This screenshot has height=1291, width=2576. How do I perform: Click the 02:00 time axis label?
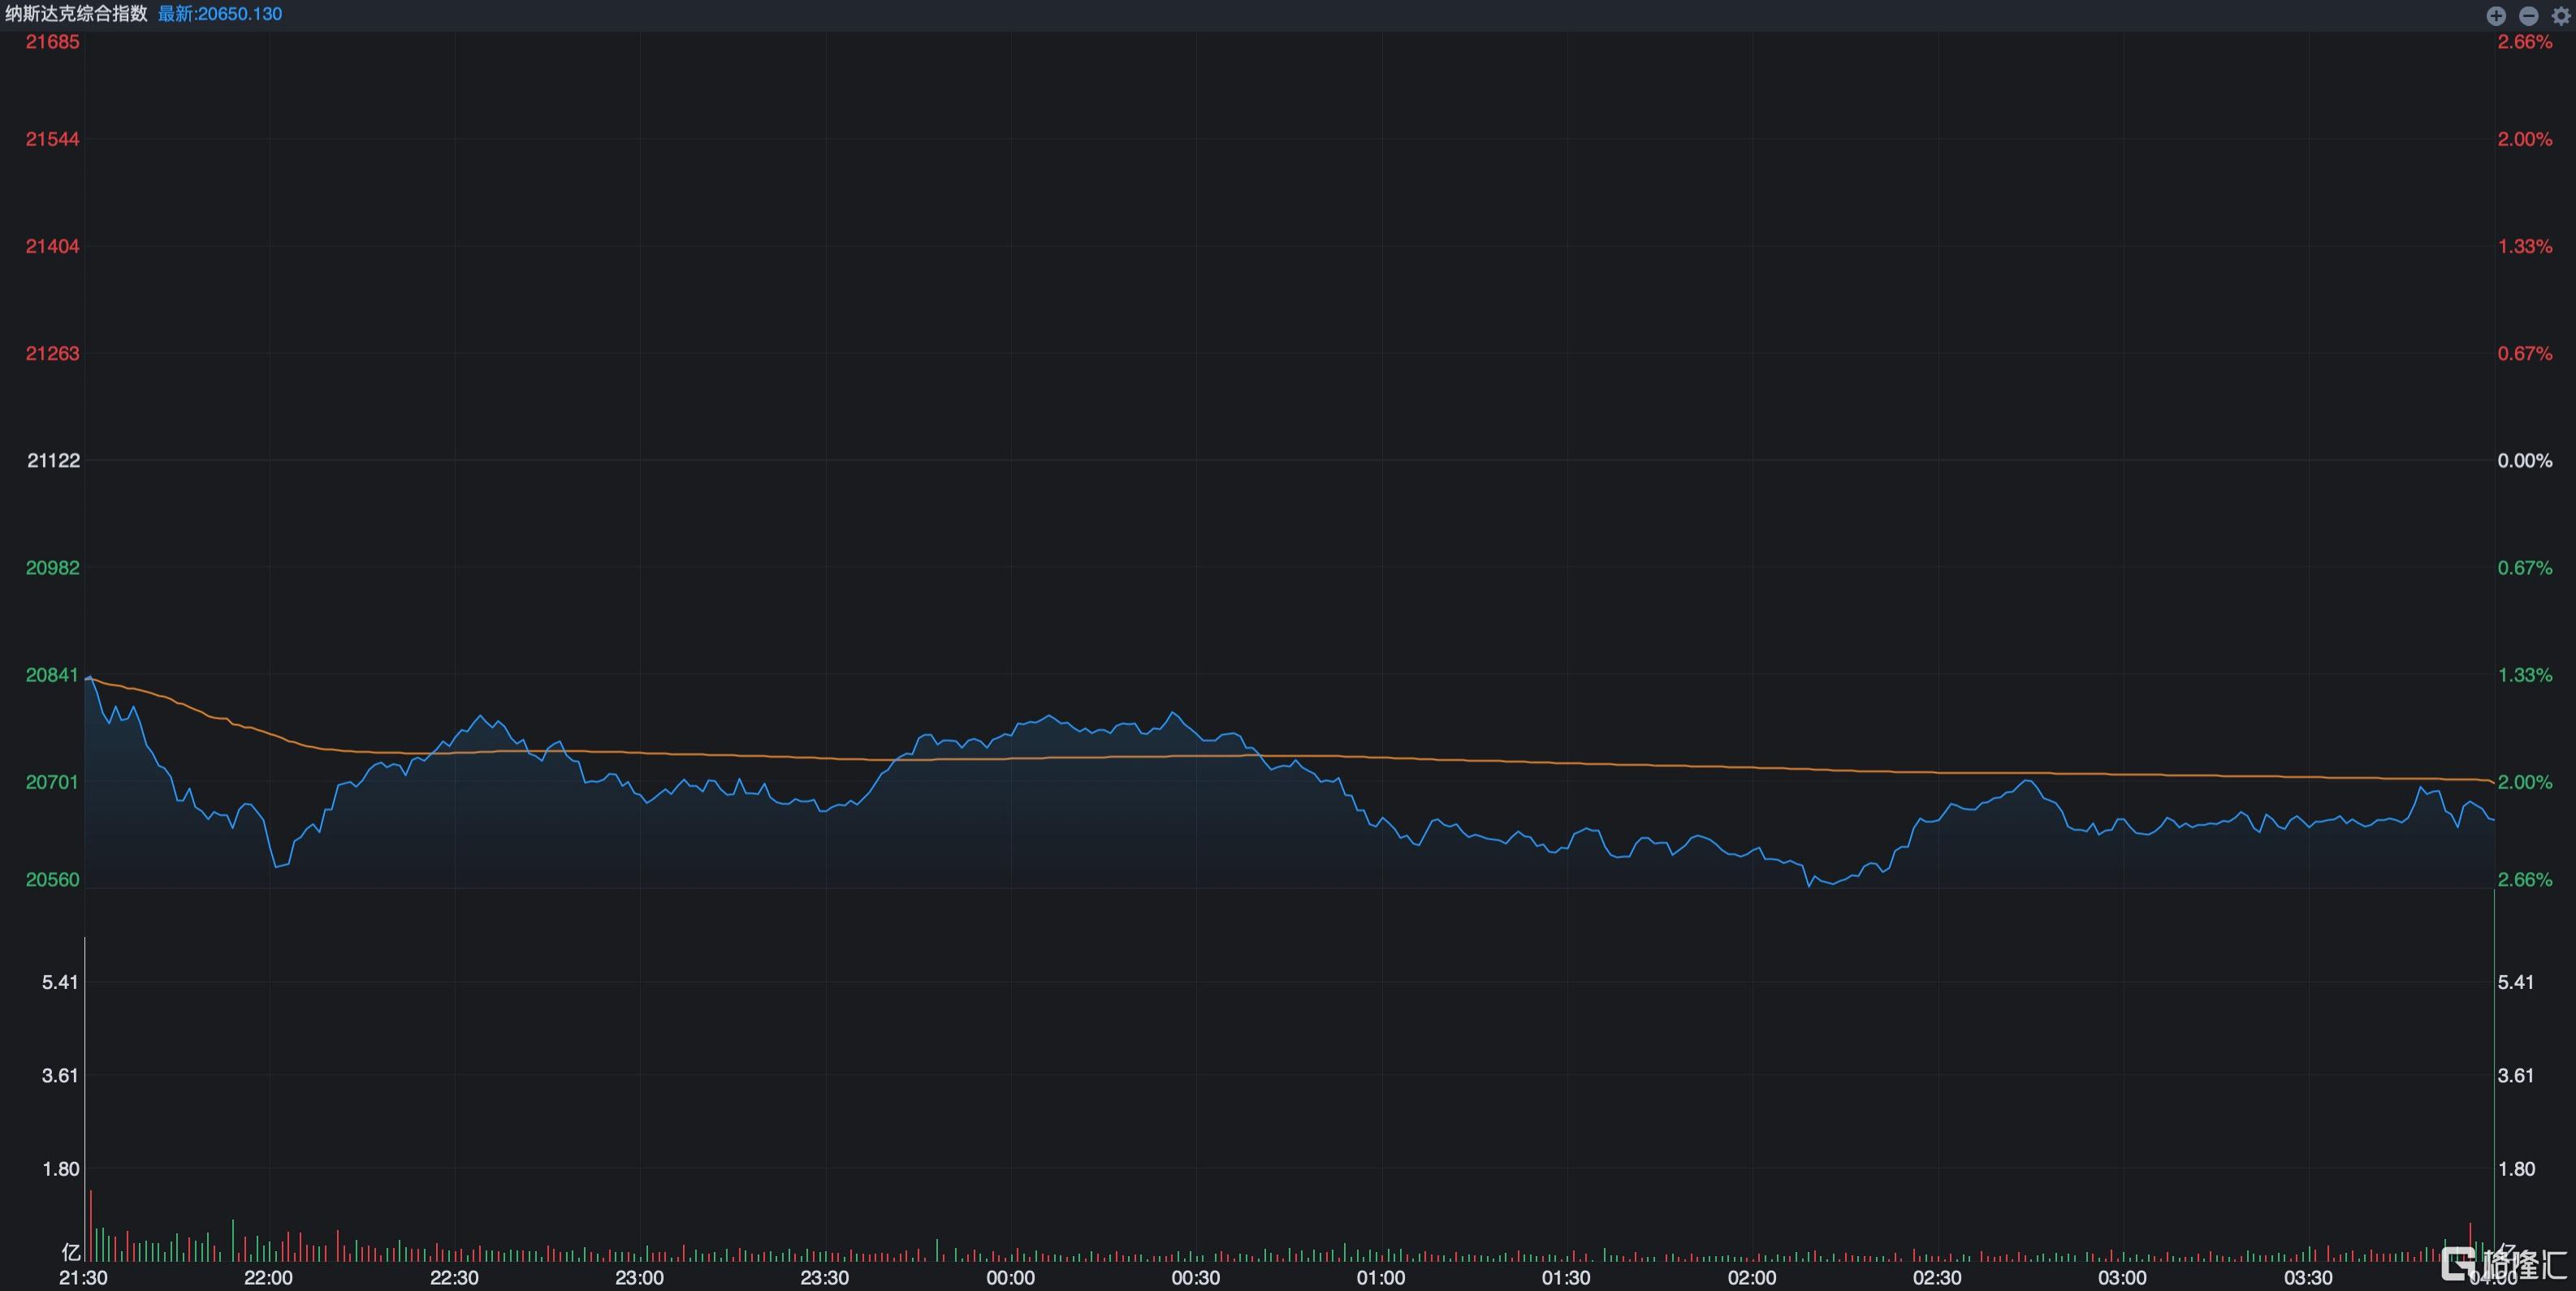pos(1752,1278)
